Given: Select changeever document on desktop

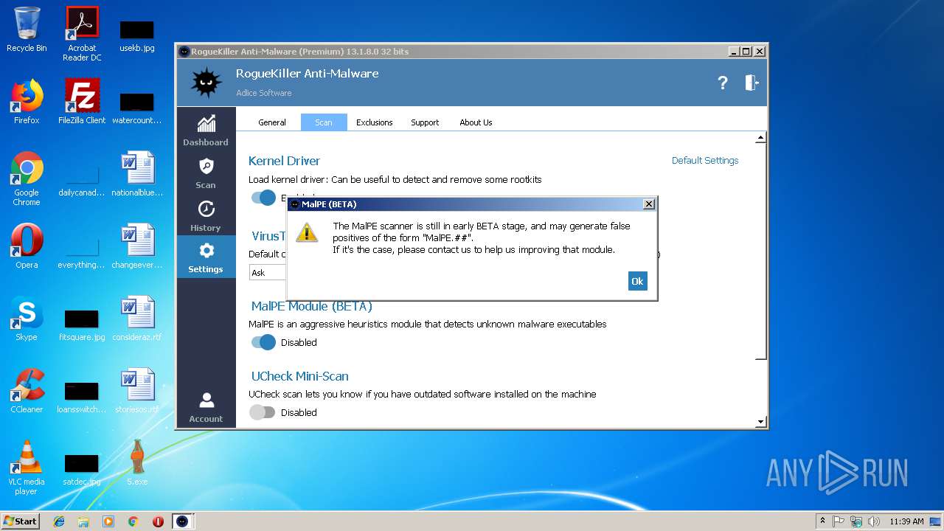Looking at the screenshot, I should (137, 246).
